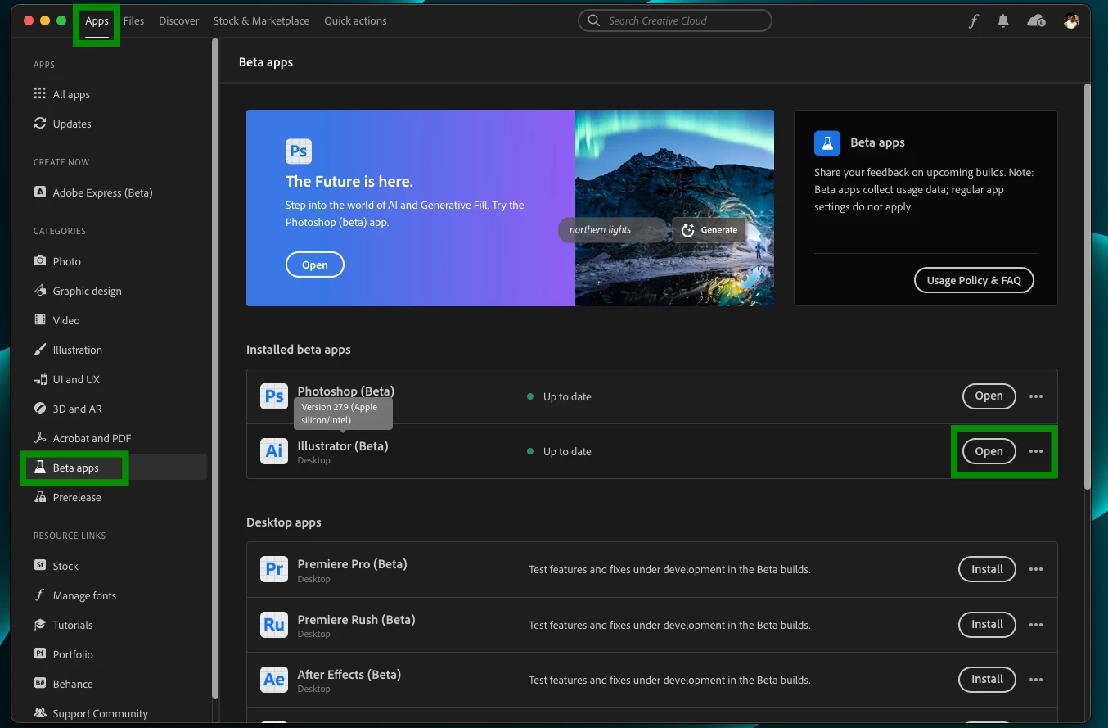Click the Installed beta apps heading
This screenshot has width=1108, height=728.
click(x=299, y=350)
